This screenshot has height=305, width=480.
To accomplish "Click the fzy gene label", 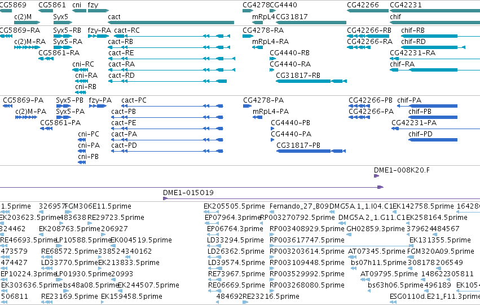I will click(x=93, y=5).
